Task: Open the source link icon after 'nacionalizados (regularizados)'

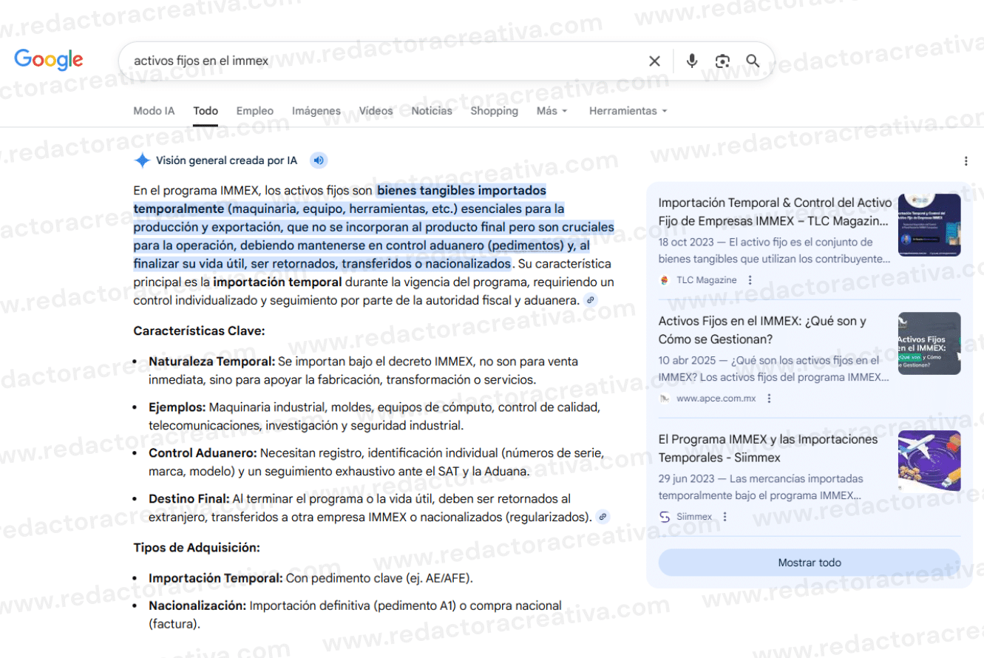Action: 603,517
